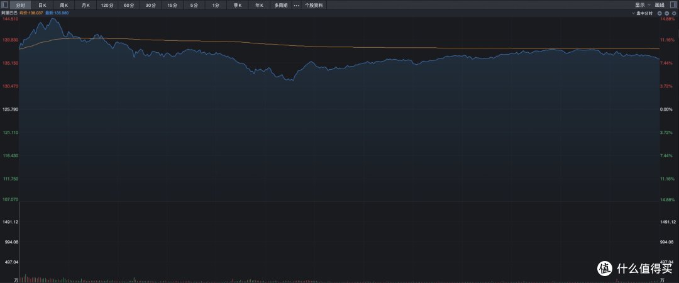Image resolution: width=679 pixels, height=283 pixels.
Task: Click the left 994.08 volume axis label
Action: pos(11,242)
